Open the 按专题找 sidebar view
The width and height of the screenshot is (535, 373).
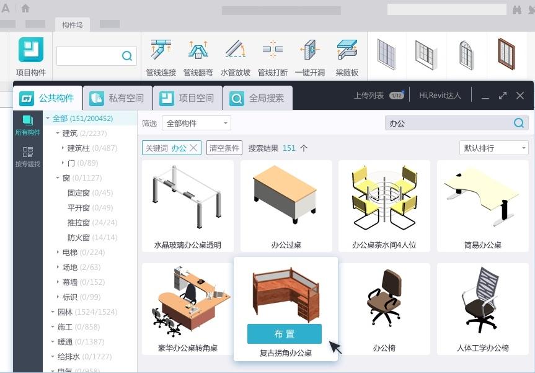28,157
